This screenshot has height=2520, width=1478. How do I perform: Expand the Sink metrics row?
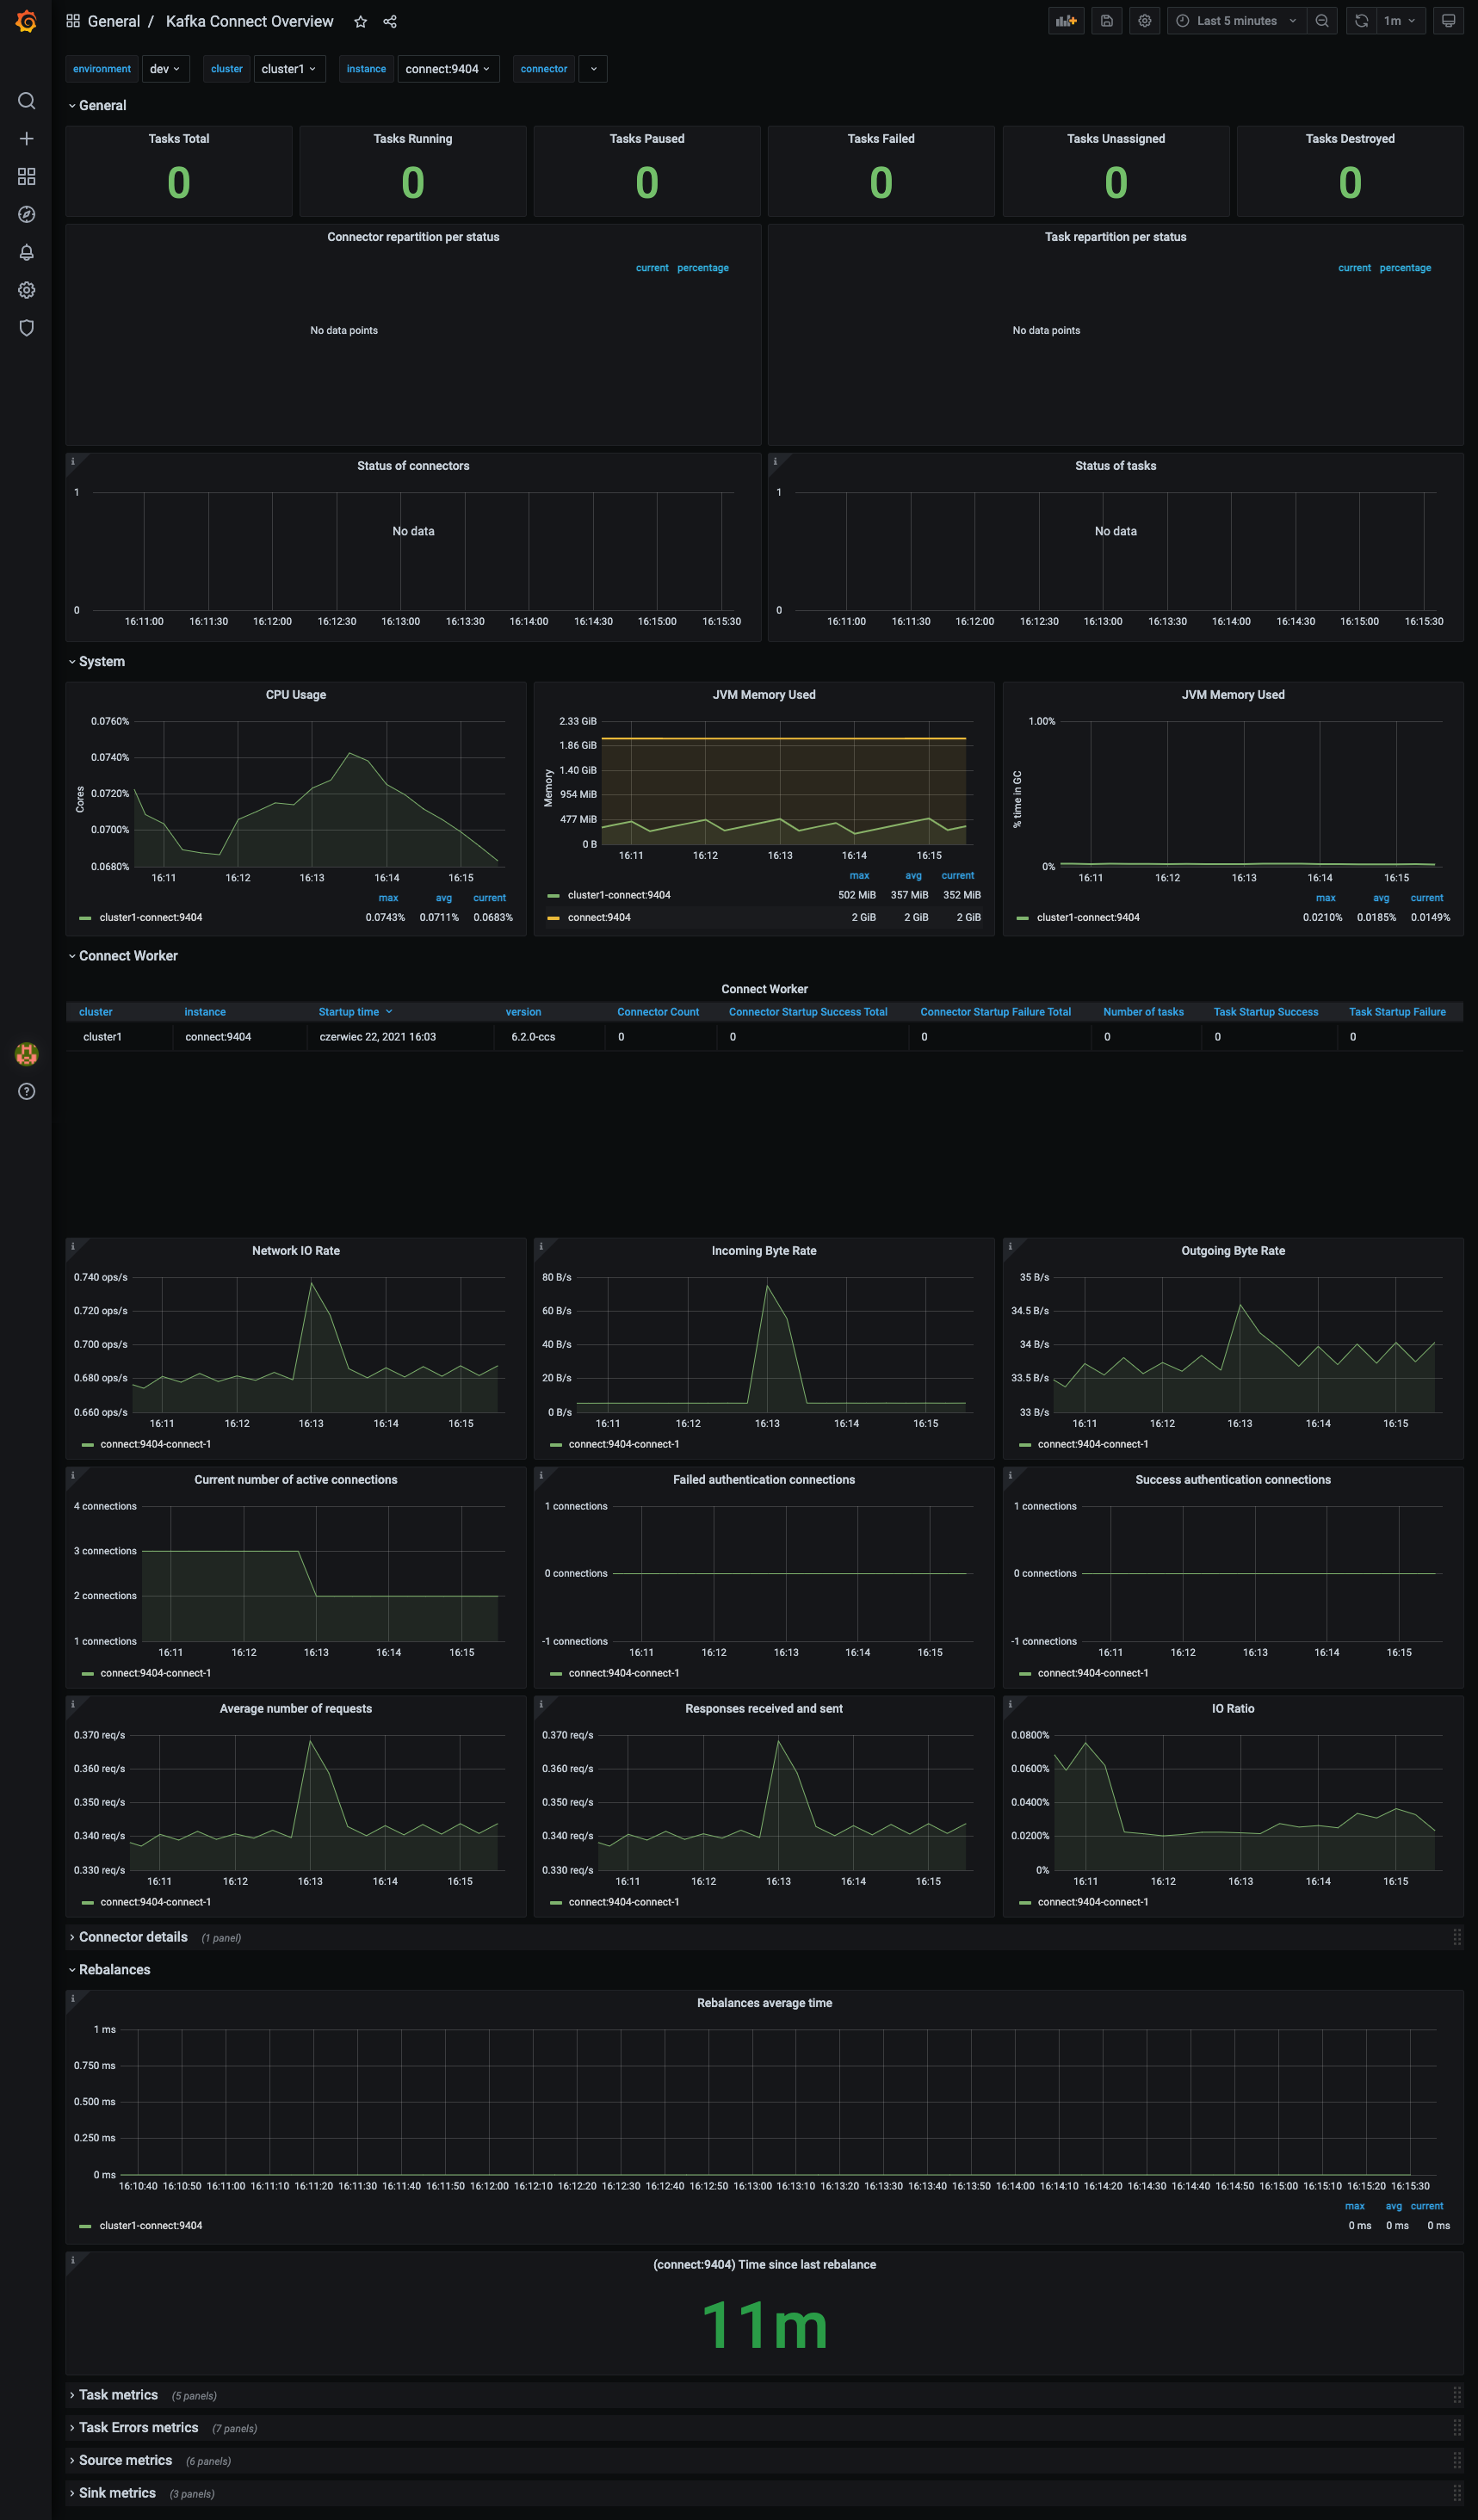click(112, 2493)
